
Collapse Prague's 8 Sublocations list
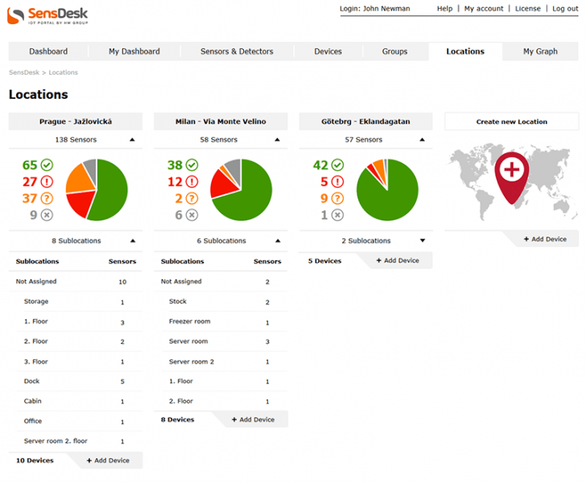[133, 241]
